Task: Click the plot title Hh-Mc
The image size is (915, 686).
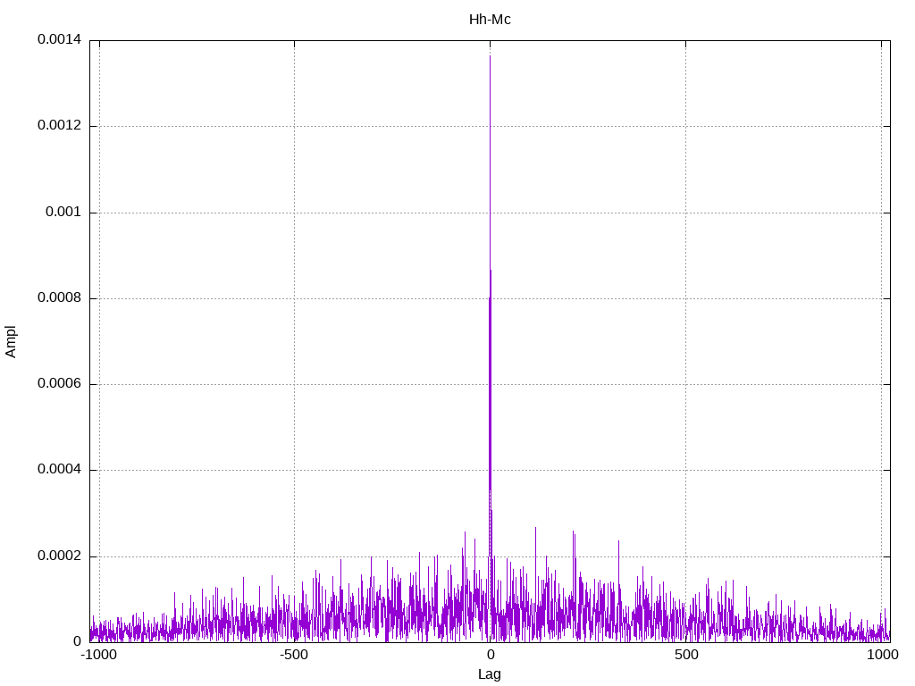Action: tap(490, 19)
